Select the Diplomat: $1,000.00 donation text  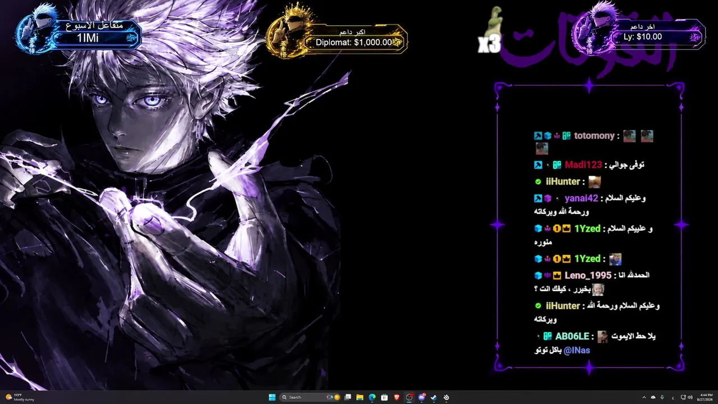pyautogui.click(x=354, y=42)
